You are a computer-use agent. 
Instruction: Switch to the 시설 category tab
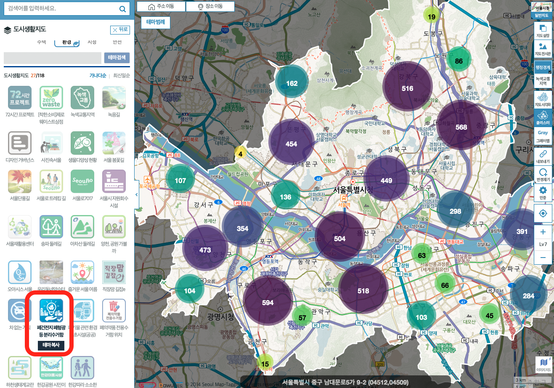click(x=92, y=42)
